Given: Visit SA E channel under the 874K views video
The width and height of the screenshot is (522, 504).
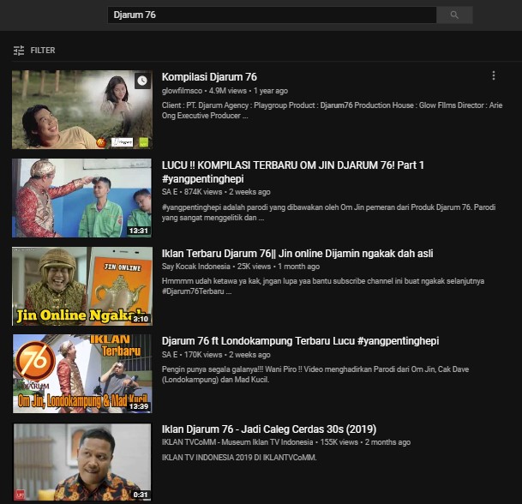Looking at the screenshot, I should 170,192.
